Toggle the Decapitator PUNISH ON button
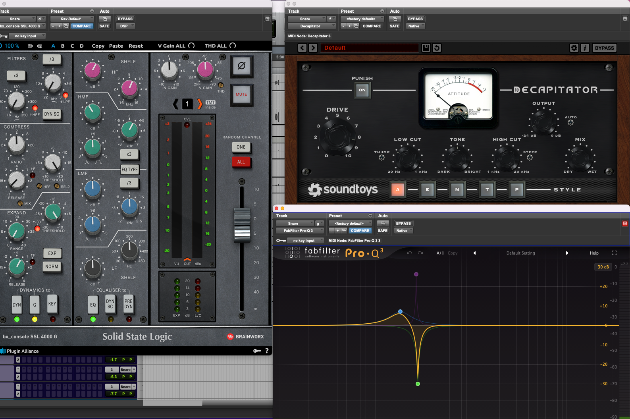 (x=362, y=90)
